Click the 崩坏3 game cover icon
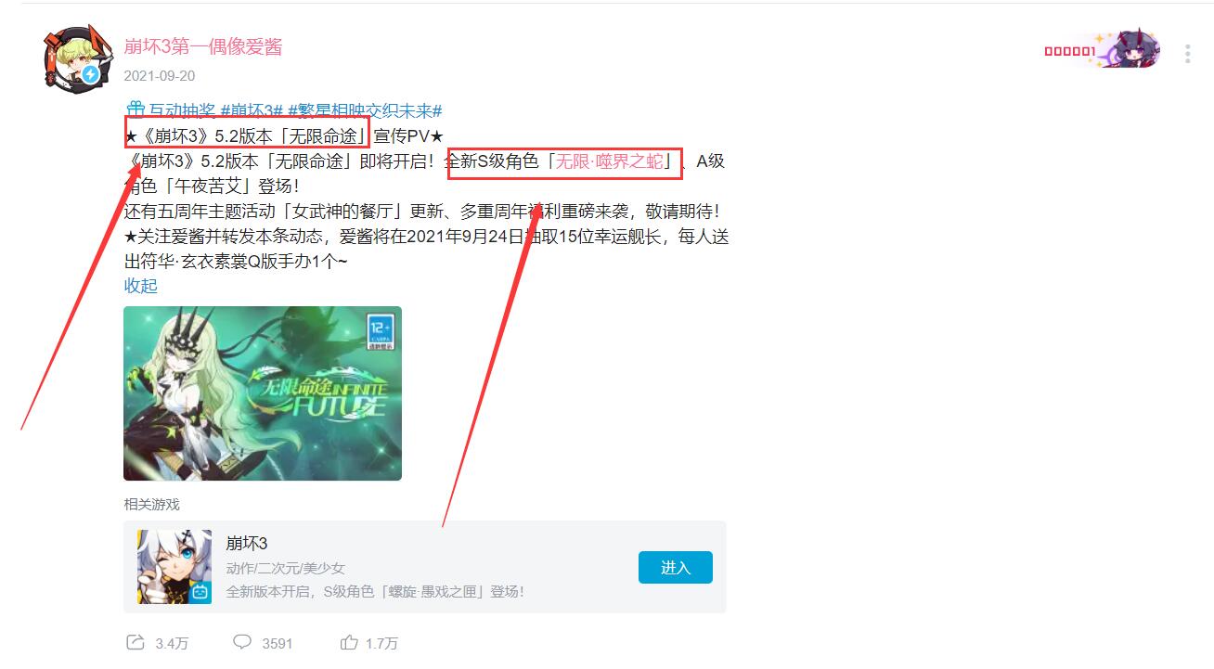 click(174, 567)
